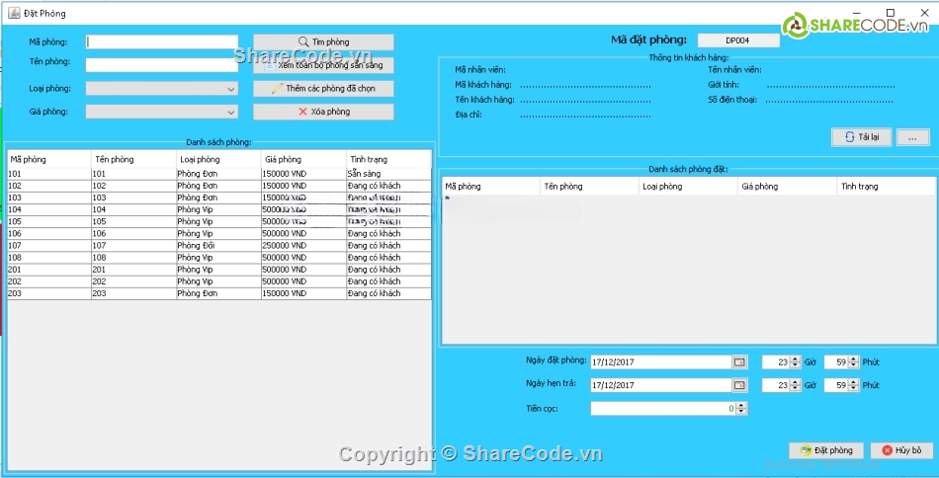Click the Xóa phòng button
Viewport: 939px width, 478px height.
coord(323,112)
